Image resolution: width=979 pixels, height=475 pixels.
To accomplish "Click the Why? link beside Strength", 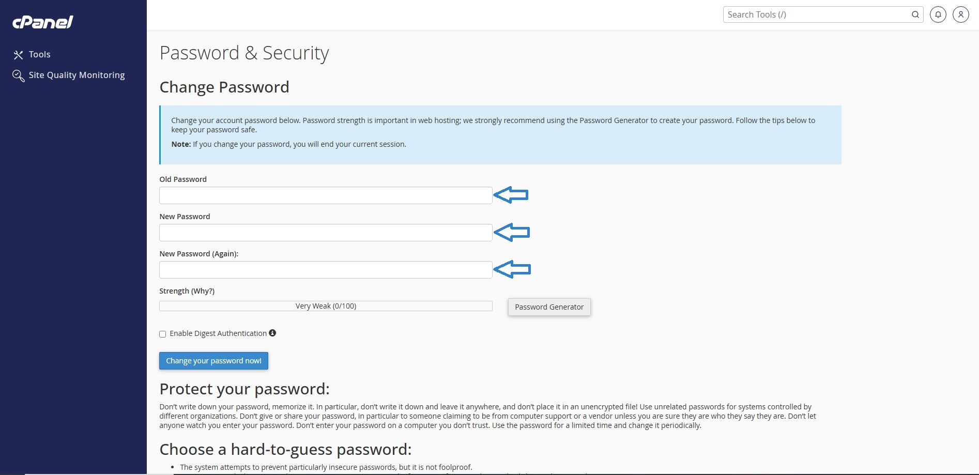I will (x=203, y=291).
